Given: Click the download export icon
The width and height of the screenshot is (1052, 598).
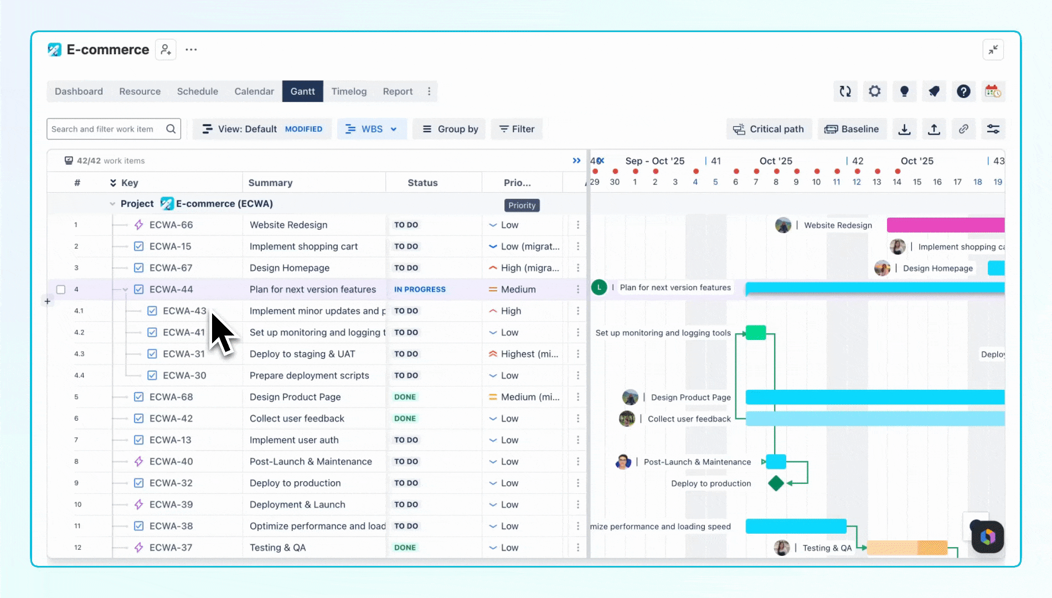Looking at the screenshot, I should tap(904, 129).
